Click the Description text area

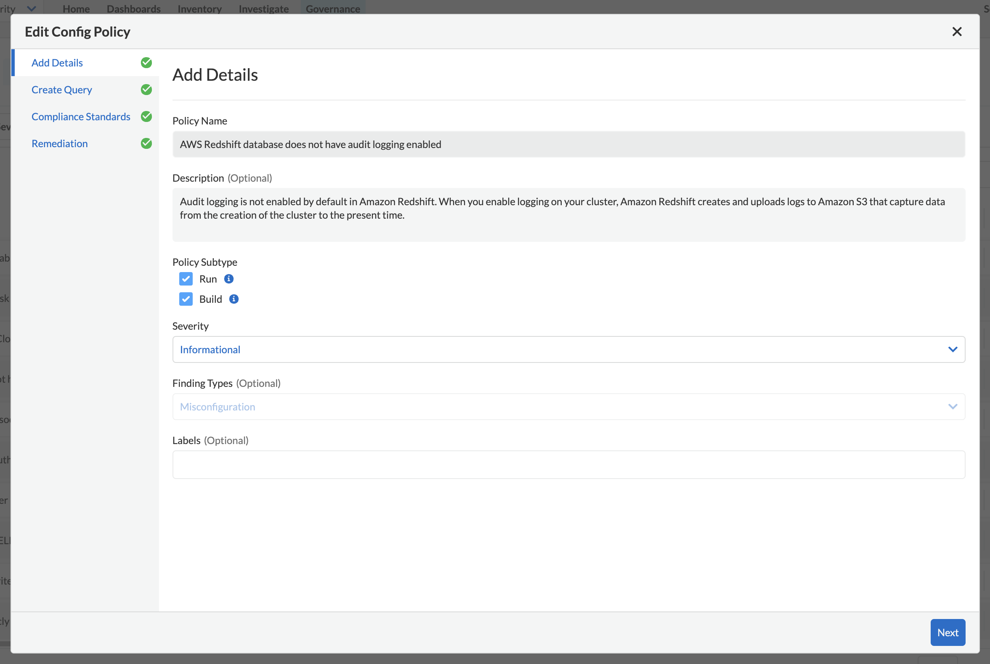[568, 215]
